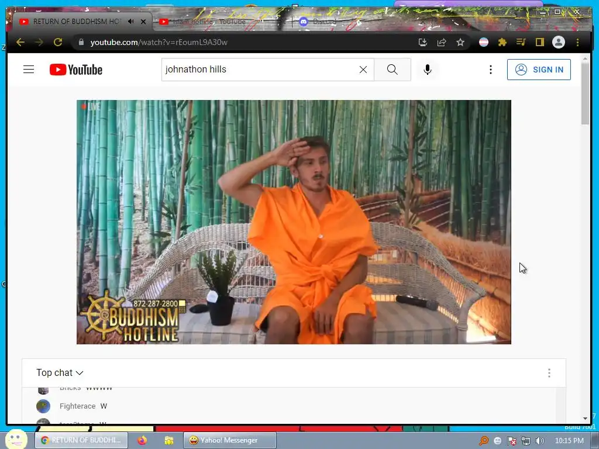Launch Firefox from the taskbar
The image size is (599, 449).
pos(142,440)
